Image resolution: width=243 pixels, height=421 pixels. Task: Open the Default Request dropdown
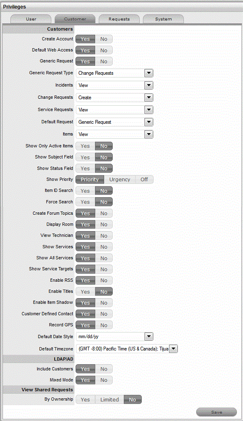point(114,122)
